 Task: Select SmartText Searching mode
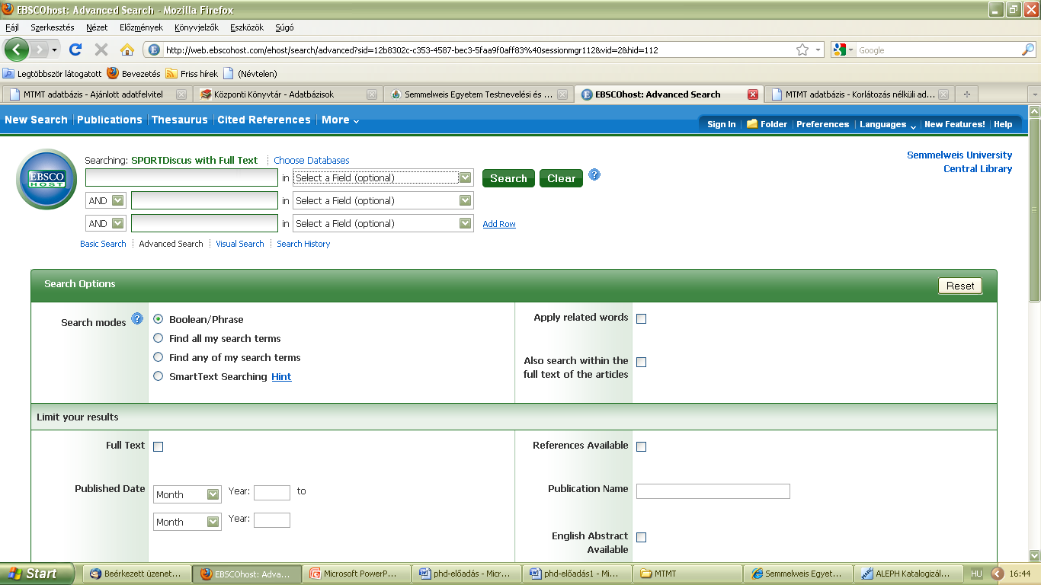click(158, 376)
